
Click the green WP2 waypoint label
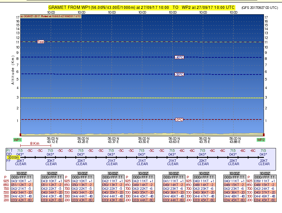260,140
